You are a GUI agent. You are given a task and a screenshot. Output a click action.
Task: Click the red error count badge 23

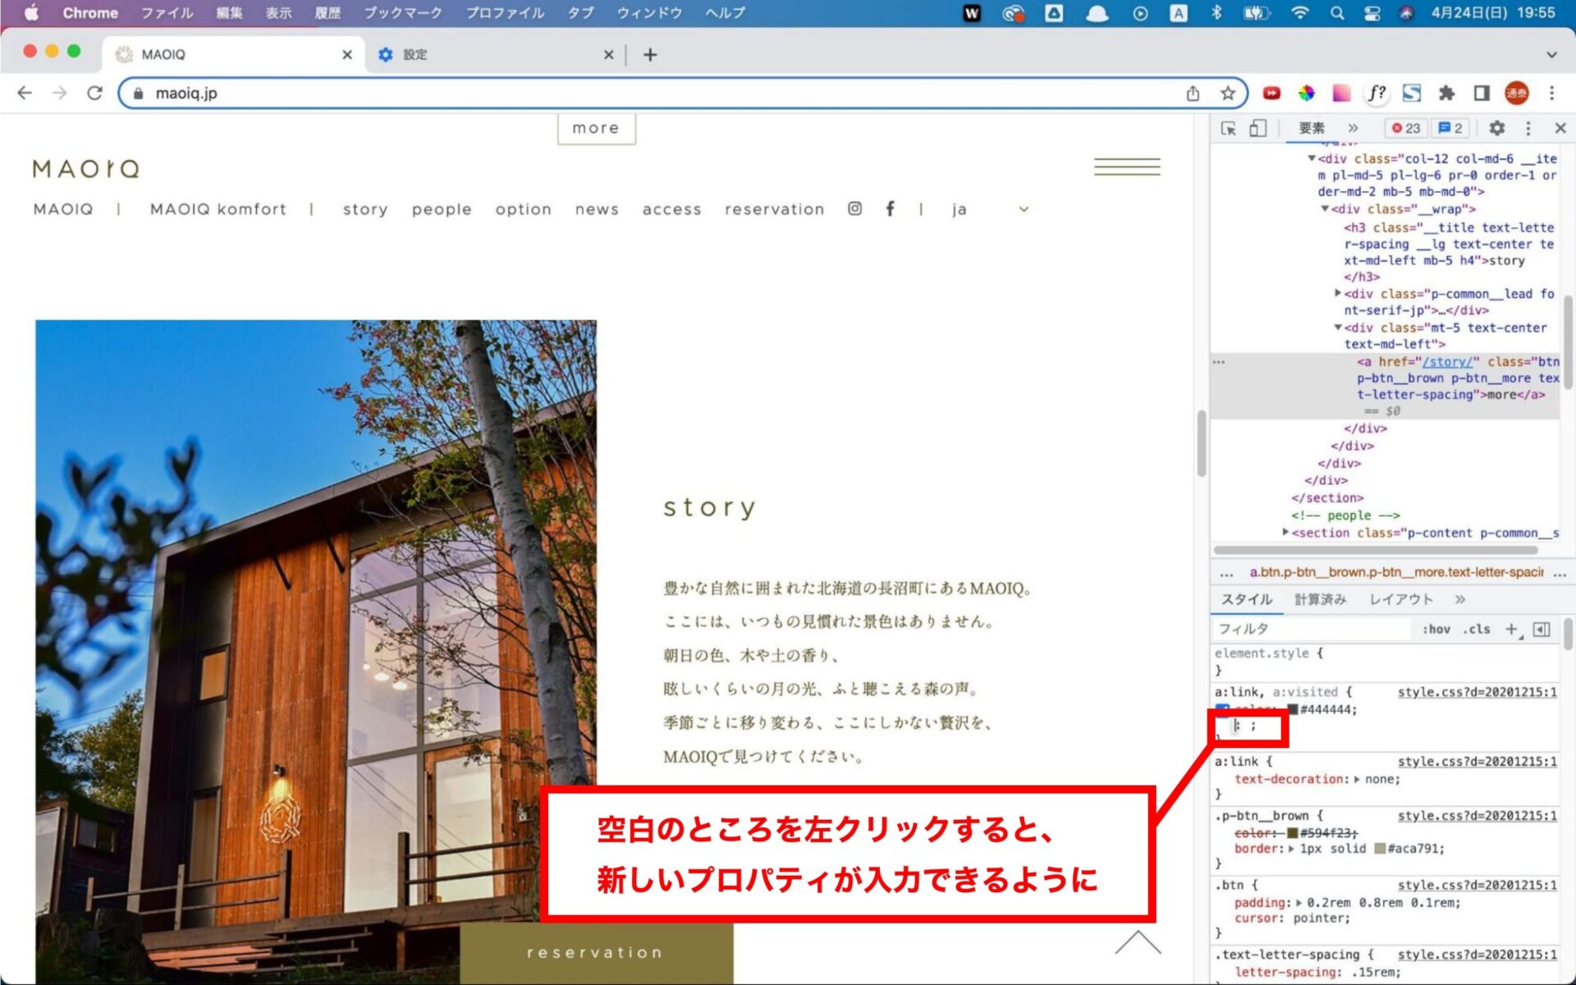pyautogui.click(x=1406, y=128)
